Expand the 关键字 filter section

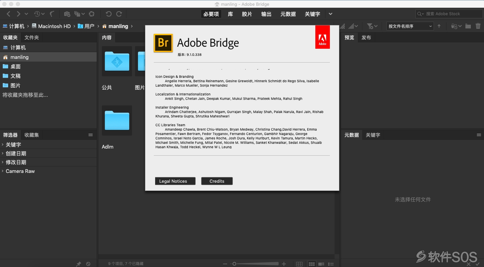pos(3,144)
